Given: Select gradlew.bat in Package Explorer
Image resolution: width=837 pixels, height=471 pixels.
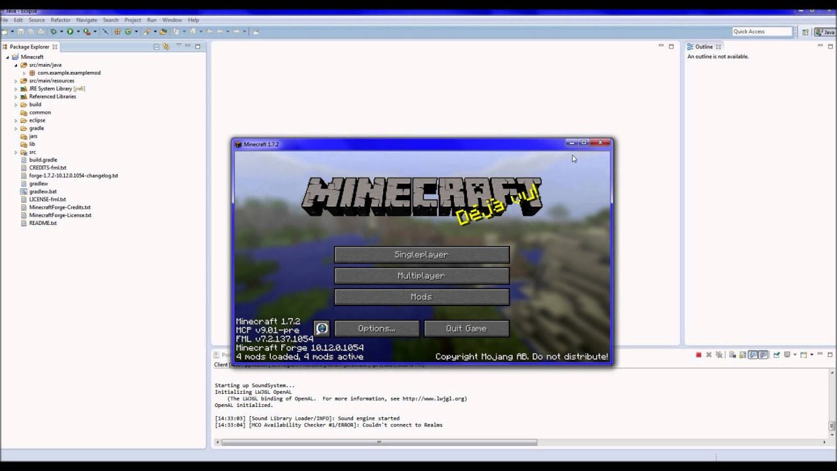Looking at the screenshot, I should point(43,191).
